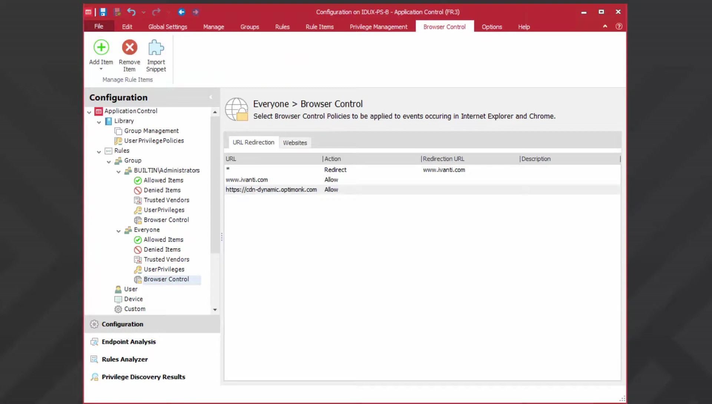Screen dimensions: 712x404
Task: Open Trusted Vendors under Everyone
Action: (167, 259)
